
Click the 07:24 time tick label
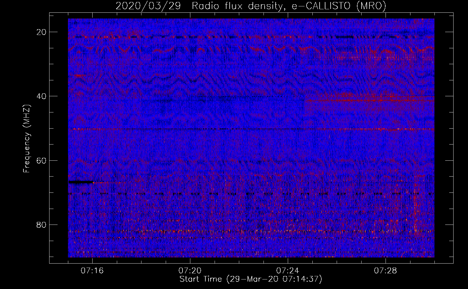[x=288, y=271]
